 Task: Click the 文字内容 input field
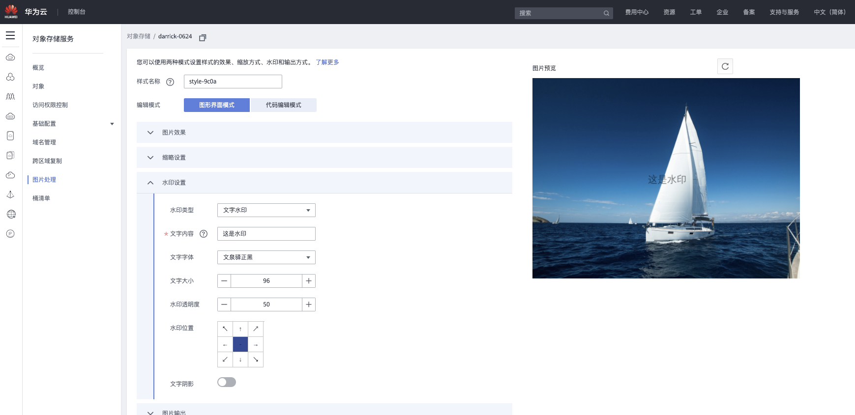tap(266, 234)
